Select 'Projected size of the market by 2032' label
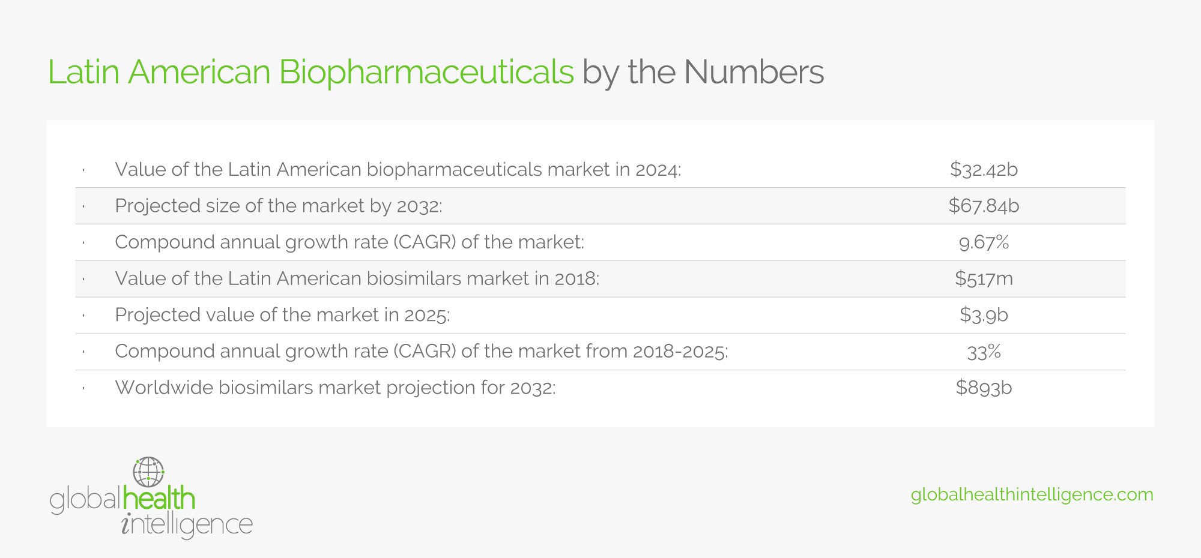1201x558 pixels. [278, 206]
